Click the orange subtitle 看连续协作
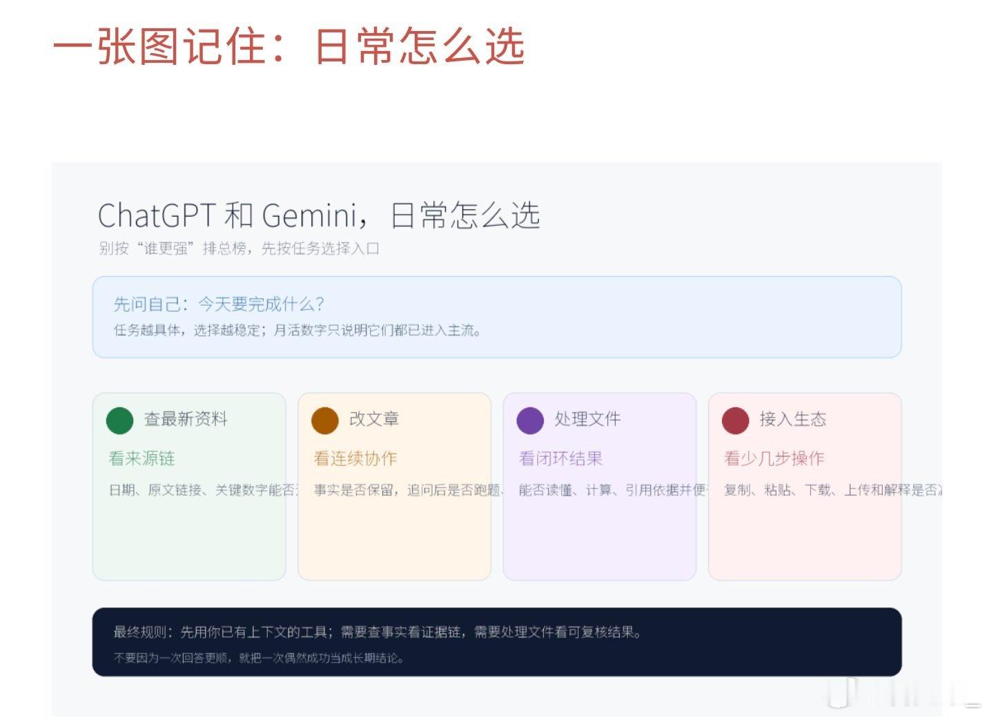This screenshot has width=989, height=718. click(355, 458)
